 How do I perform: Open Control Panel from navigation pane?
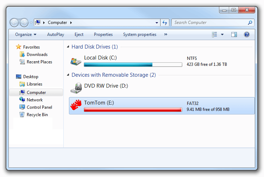pyautogui.click(x=39, y=107)
